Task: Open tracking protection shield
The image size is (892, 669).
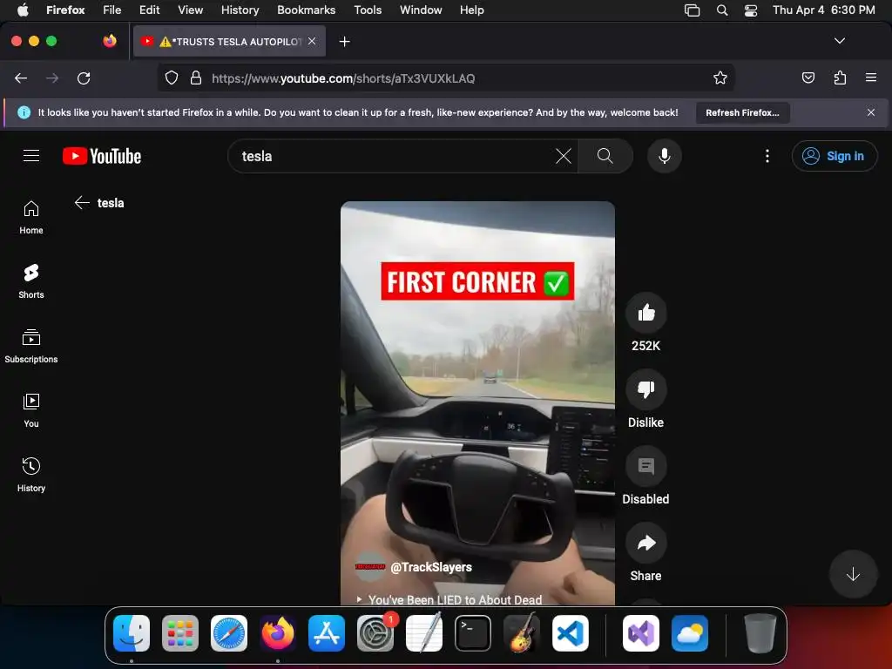Action: [172, 78]
